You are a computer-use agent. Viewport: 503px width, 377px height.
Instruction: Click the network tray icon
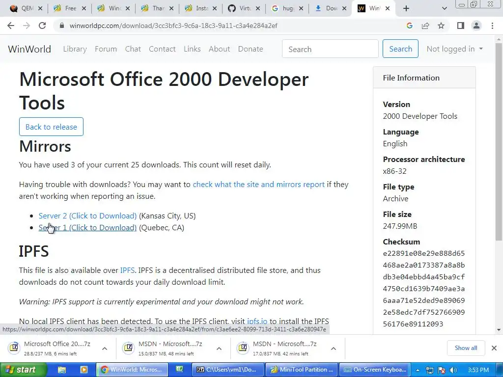click(429, 370)
